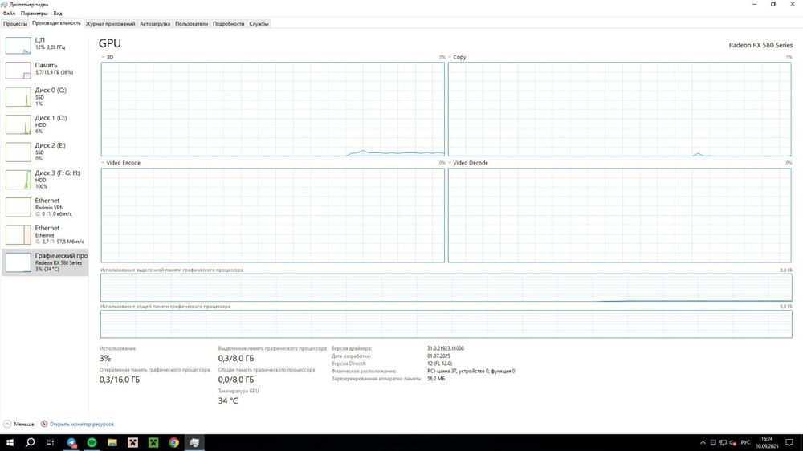
Task: Open the Файл menu
Action: point(9,14)
